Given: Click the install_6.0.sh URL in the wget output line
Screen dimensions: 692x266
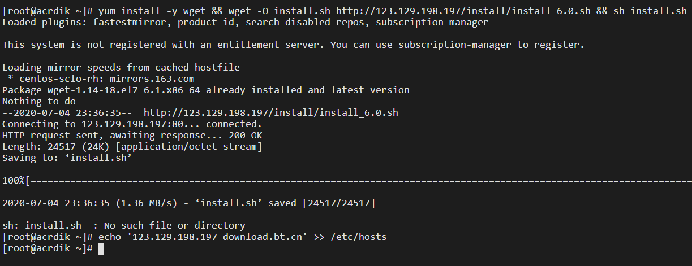Looking at the screenshot, I should 271,113.
